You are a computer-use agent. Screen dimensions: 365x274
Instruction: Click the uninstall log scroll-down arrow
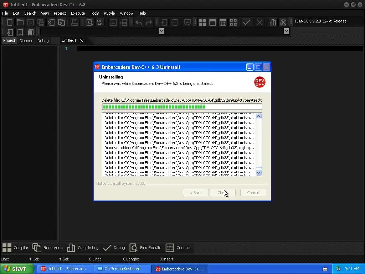pos(259,172)
